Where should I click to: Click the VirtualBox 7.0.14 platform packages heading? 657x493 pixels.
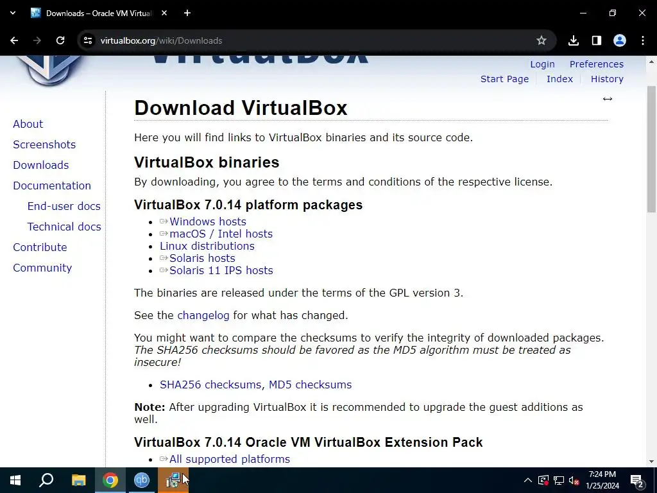point(248,205)
